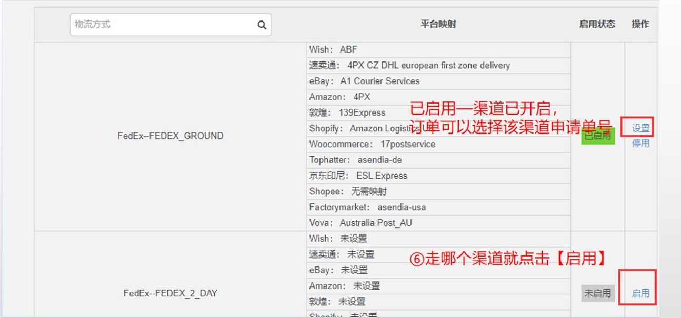681x318 pixels.
Task: Click the 京东印尼: ESL Express mapping
Action: pos(438,176)
